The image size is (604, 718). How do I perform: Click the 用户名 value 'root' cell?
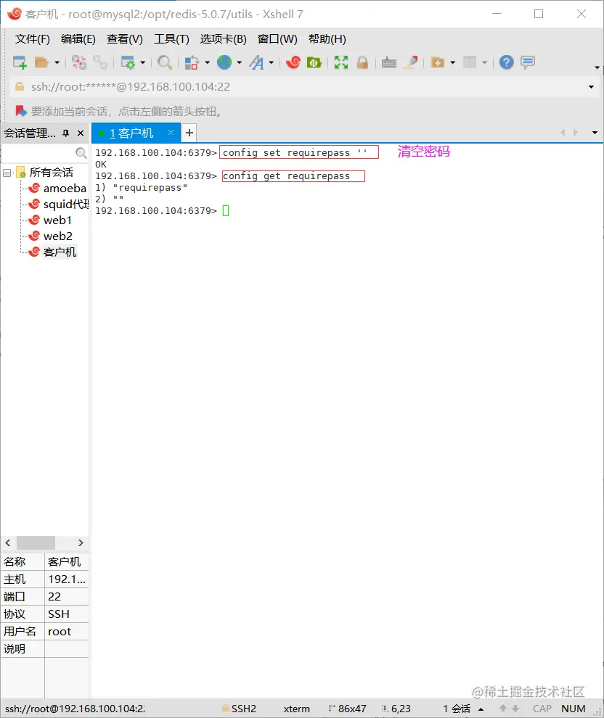[67, 632]
